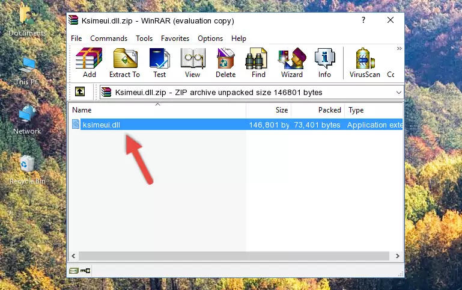This screenshot has width=462, height=290.
Task: Click the ksimeui.dll file icon
Action: [x=76, y=124]
